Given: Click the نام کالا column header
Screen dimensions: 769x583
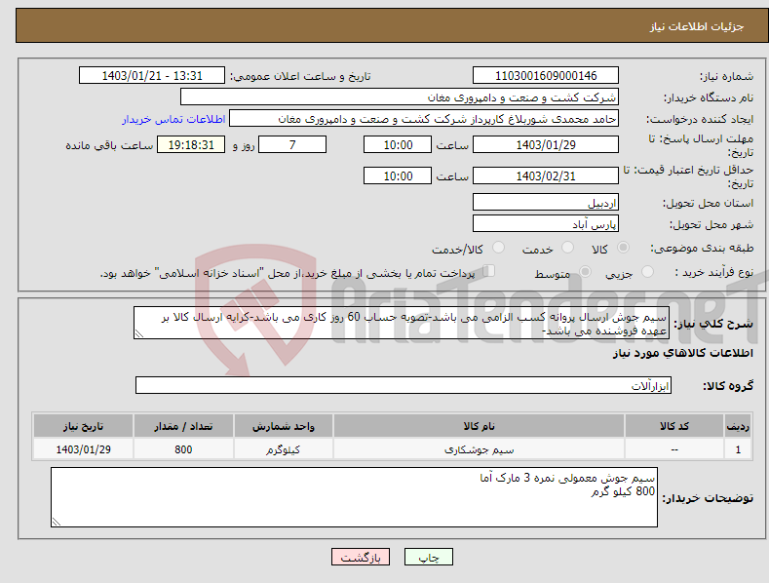Looking at the screenshot, I should pyautogui.click(x=479, y=426).
